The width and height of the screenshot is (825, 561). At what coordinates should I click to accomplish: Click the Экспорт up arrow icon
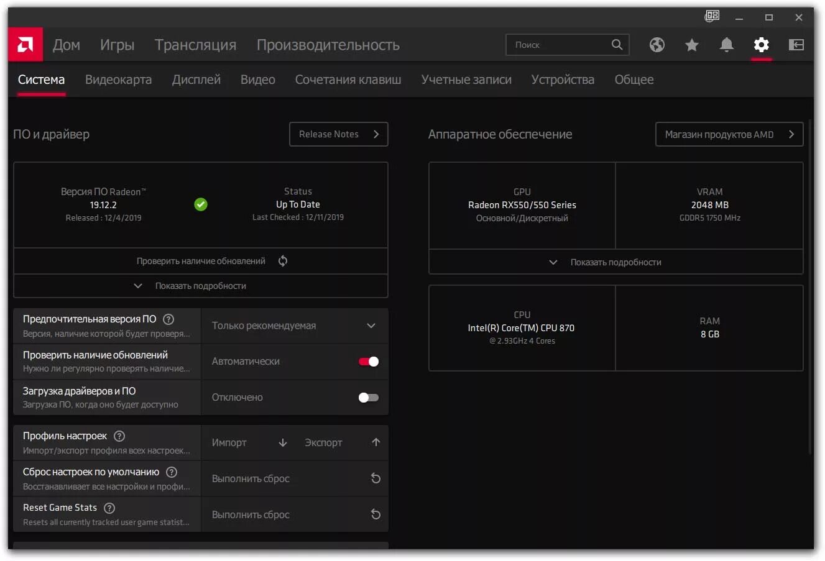376,442
